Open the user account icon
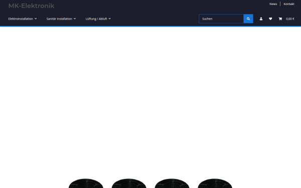Image resolution: width=301 pixels, height=188 pixels. (x=261, y=19)
